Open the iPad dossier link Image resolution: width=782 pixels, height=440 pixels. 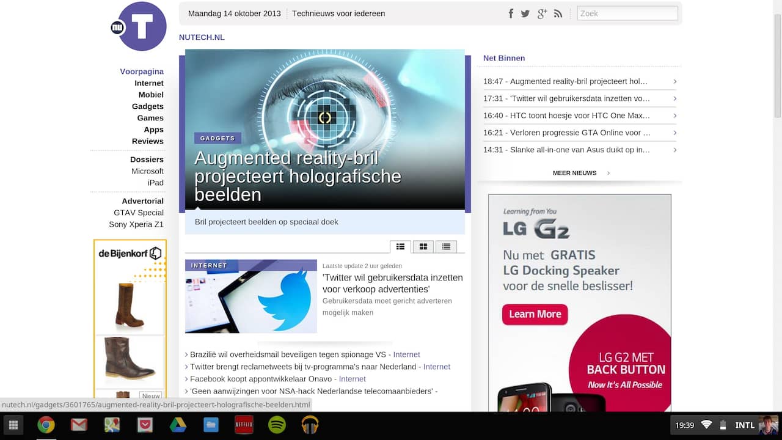pos(156,183)
